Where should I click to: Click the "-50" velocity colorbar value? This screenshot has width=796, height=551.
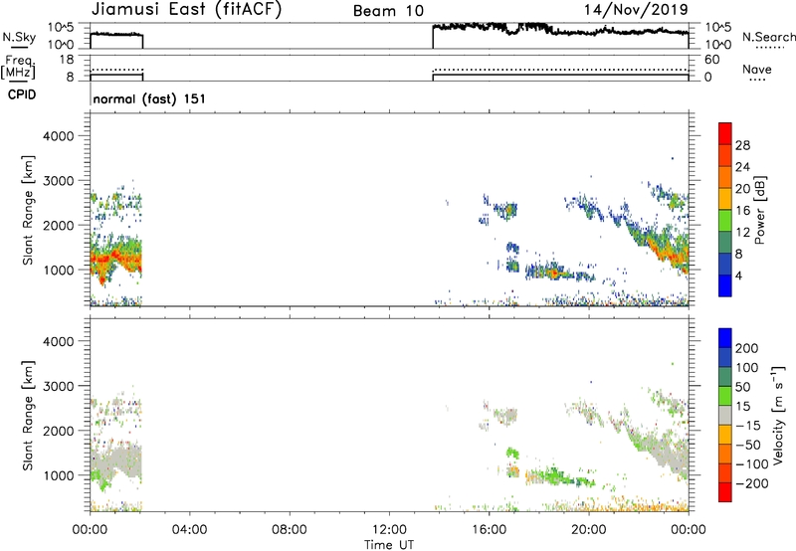coord(748,445)
